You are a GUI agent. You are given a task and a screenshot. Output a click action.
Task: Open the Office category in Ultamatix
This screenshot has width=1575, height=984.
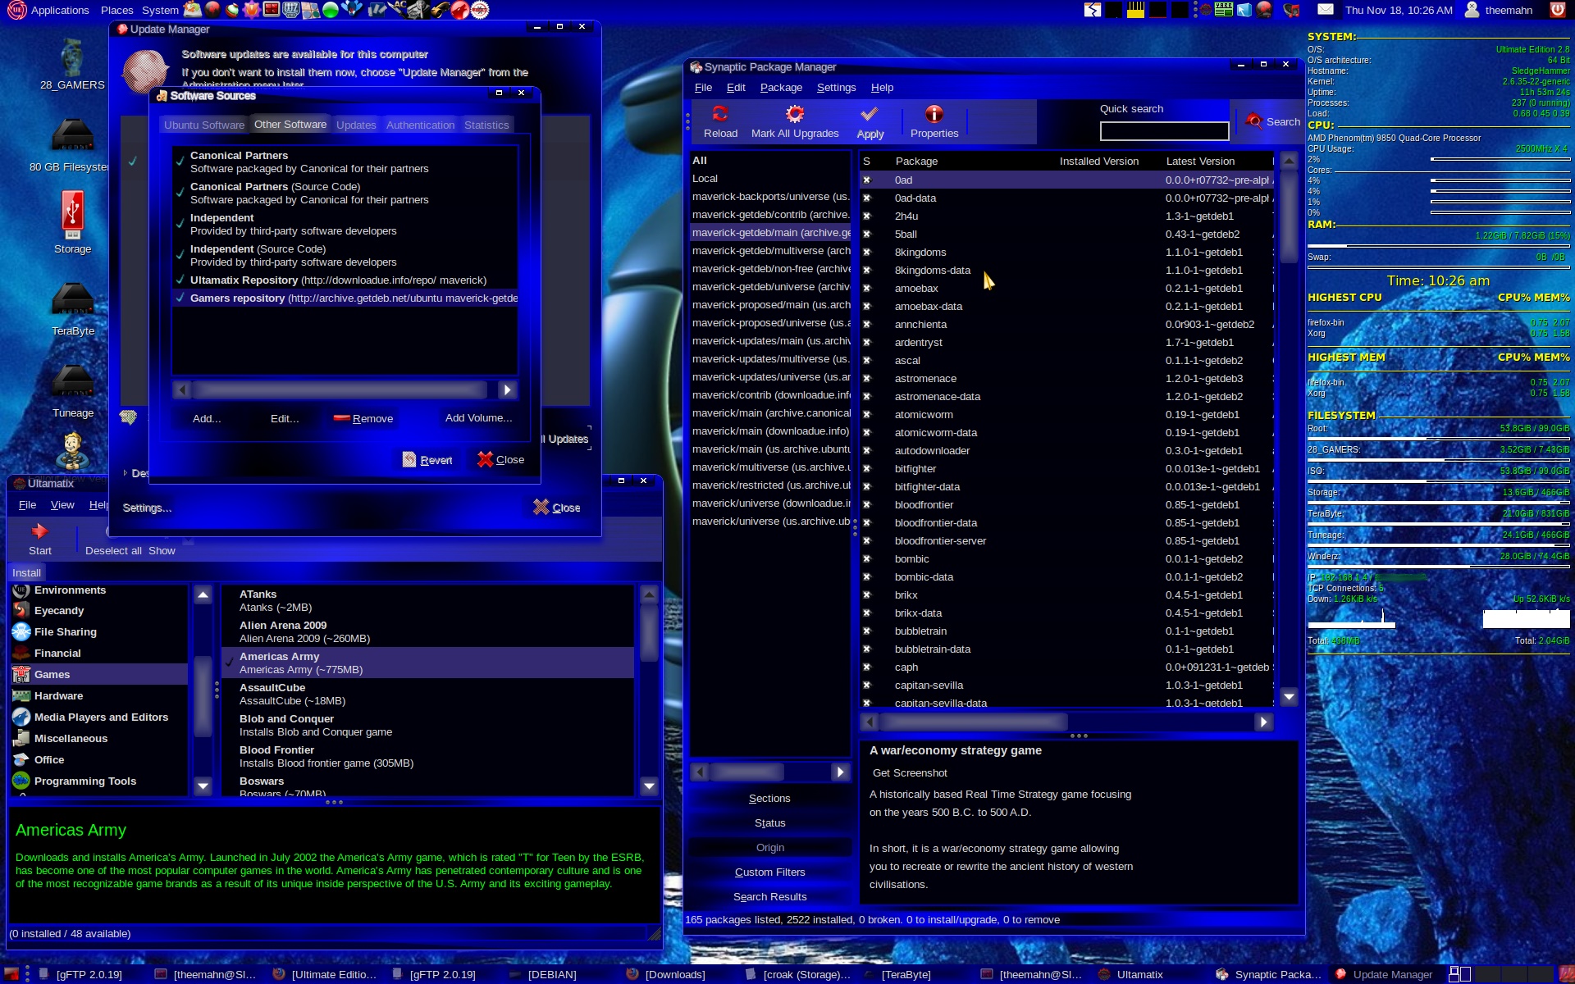pos(50,759)
